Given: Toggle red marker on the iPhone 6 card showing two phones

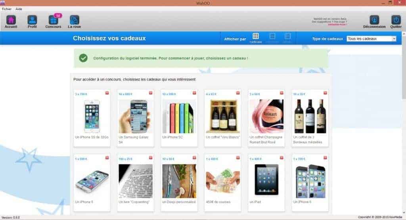Looking at the screenshot, I should pyautogui.click(x=325, y=158).
